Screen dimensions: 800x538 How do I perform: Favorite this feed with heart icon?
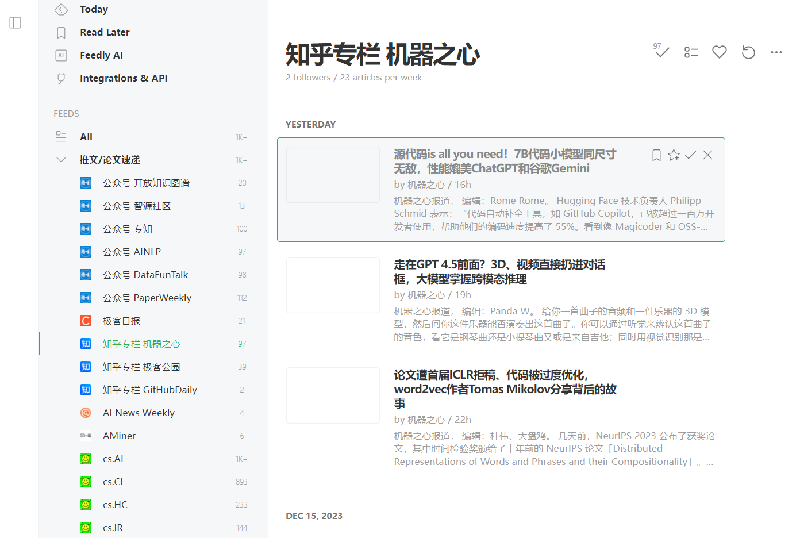click(720, 52)
